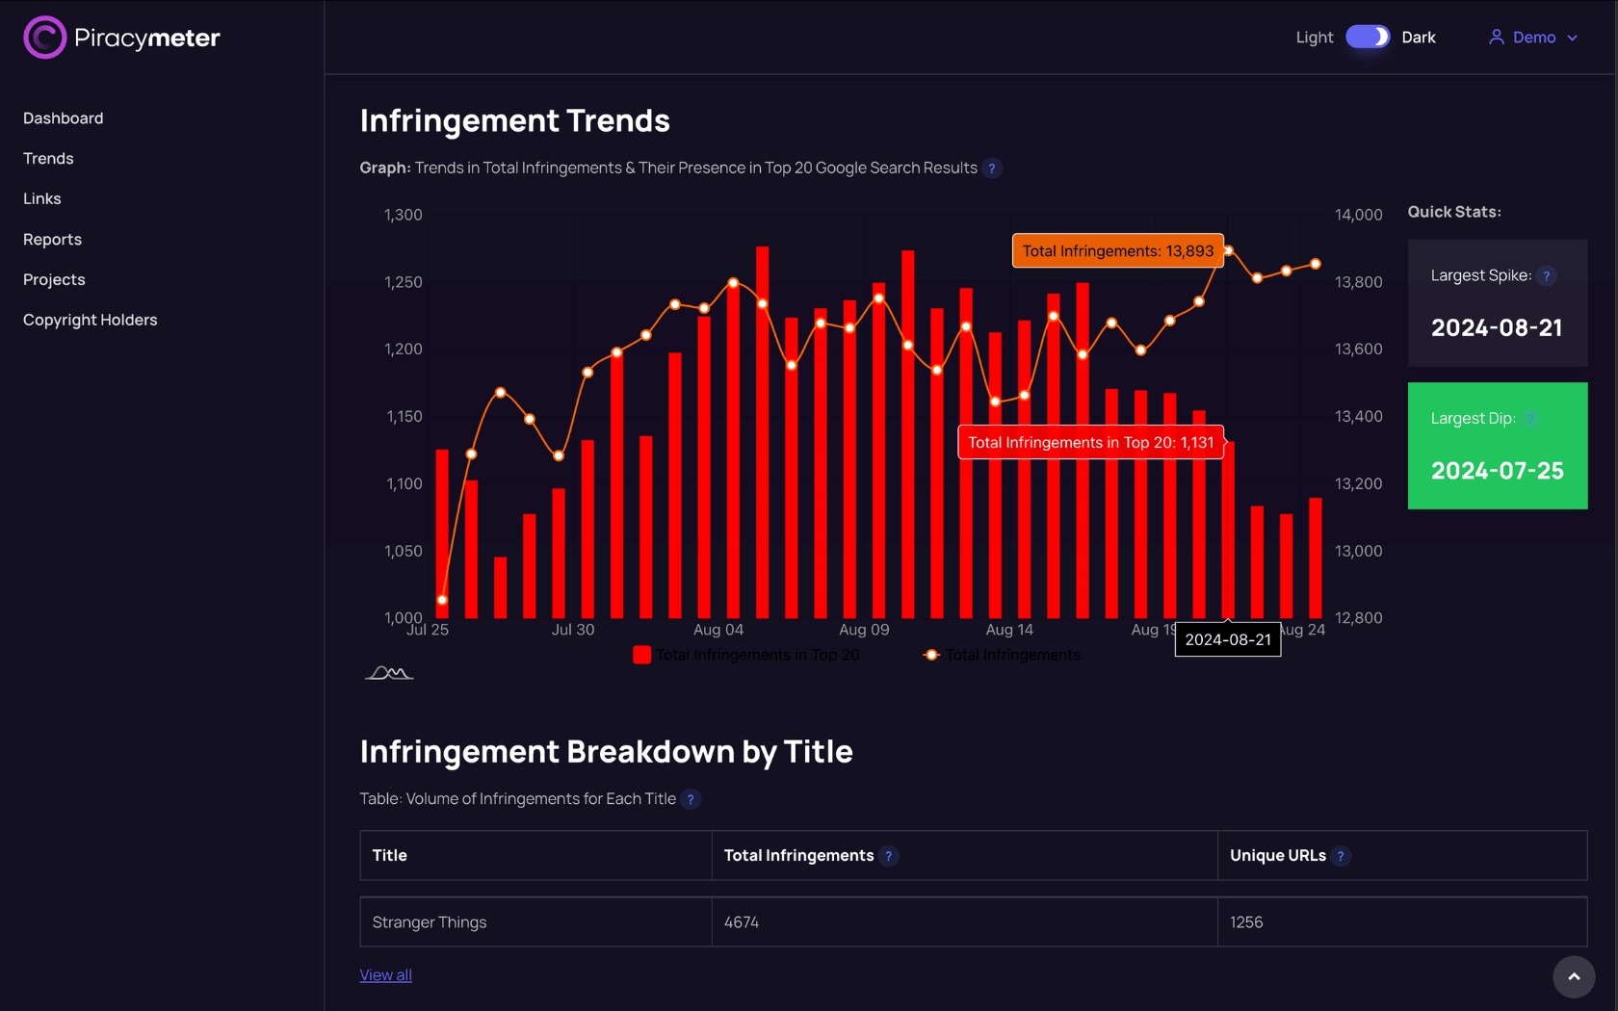
Task: Toggle the Light/Dark theme switch
Action: click(x=1368, y=38)
